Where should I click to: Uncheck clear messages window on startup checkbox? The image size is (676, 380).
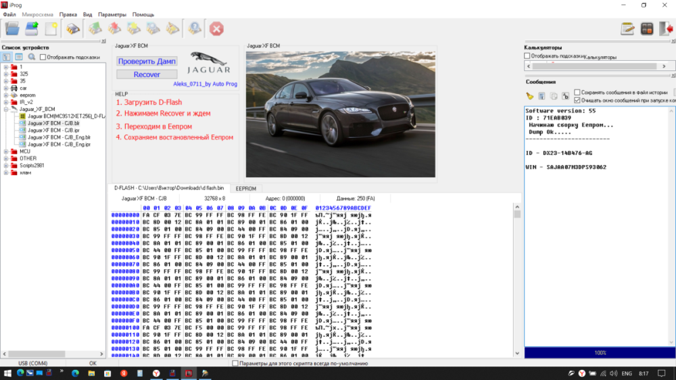(577, 100)
